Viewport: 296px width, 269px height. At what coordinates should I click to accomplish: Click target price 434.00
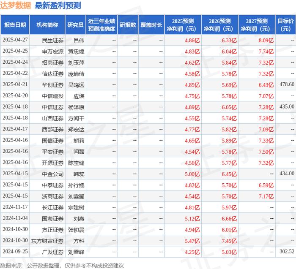(287, 174)
